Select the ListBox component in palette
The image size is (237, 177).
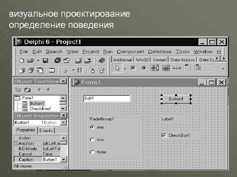[x=155, y=68]
